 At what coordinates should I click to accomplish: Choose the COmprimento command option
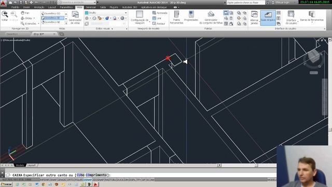click(96, 175)
